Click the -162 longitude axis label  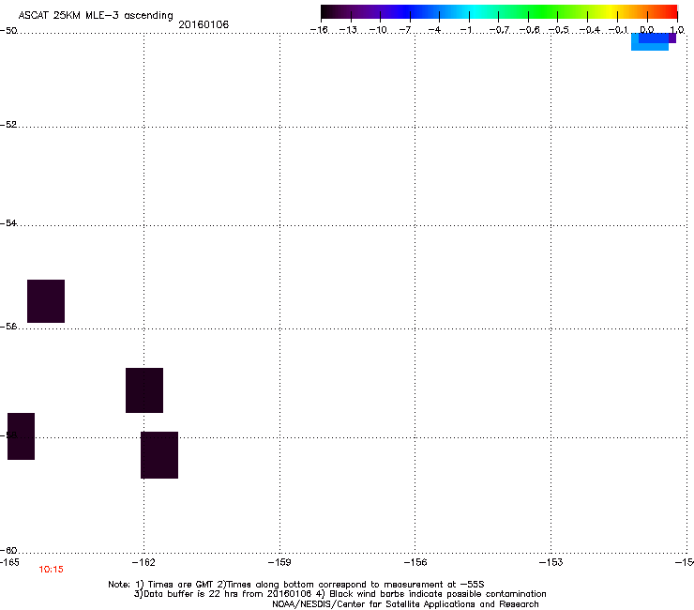143,562
